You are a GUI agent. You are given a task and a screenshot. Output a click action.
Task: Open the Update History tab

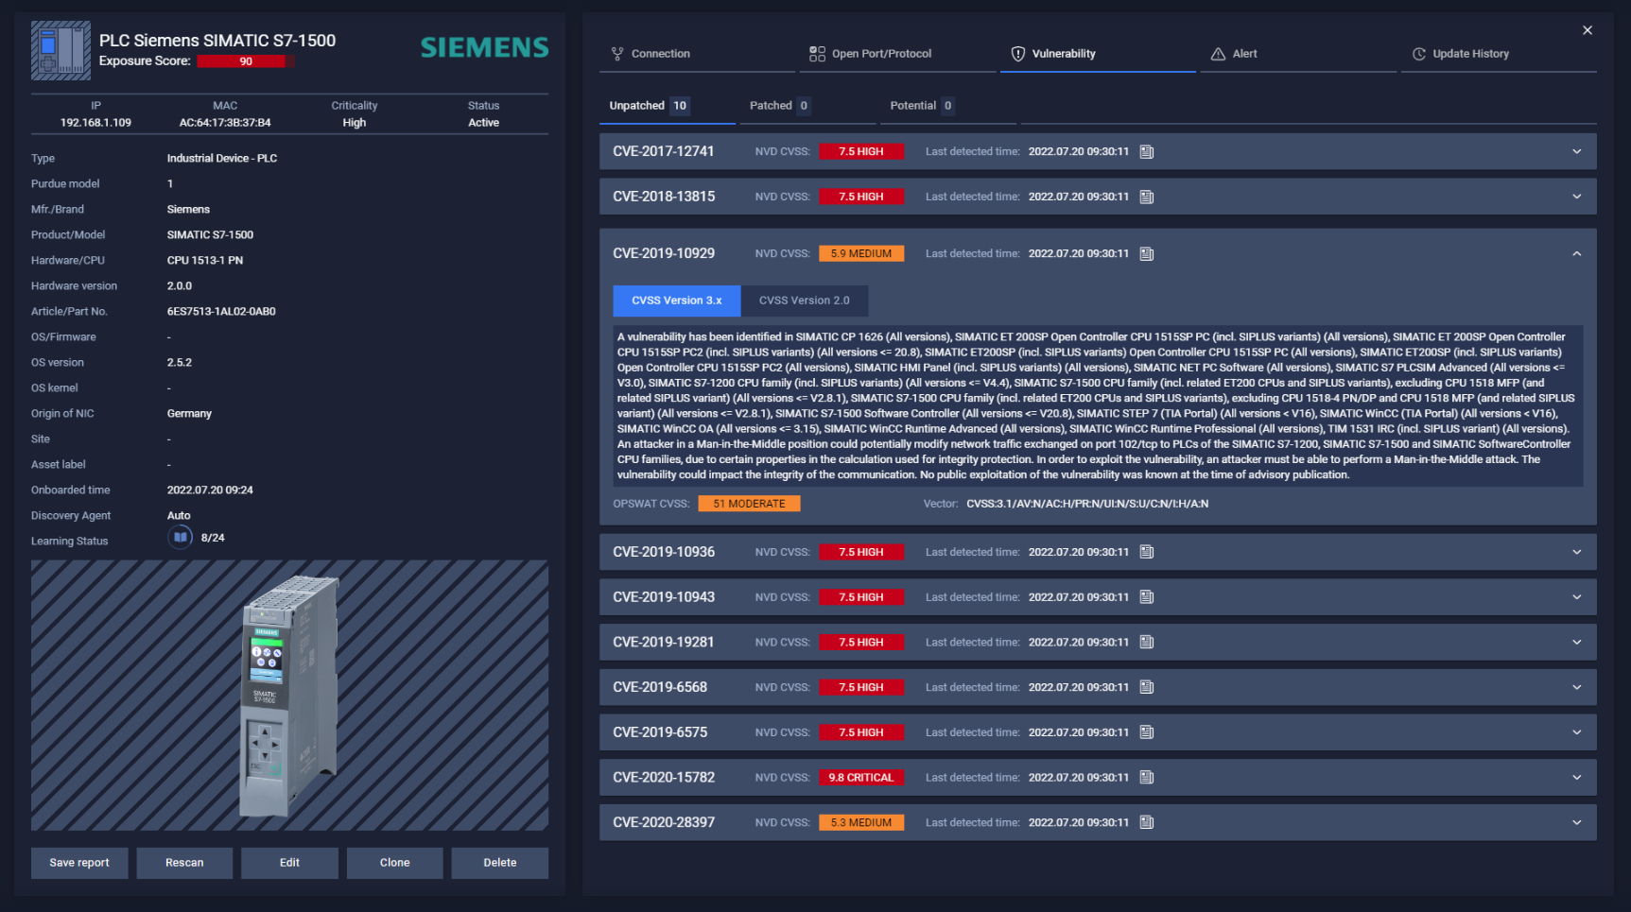pyautogui.click(x=1499, y=54)
